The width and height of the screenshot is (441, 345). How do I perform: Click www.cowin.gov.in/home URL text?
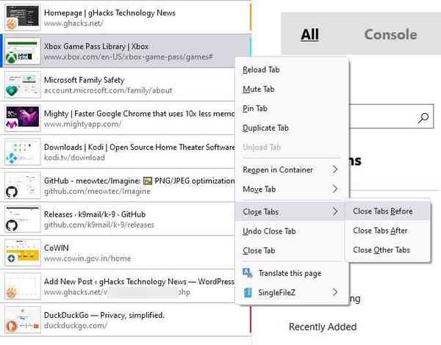point(87,258)
